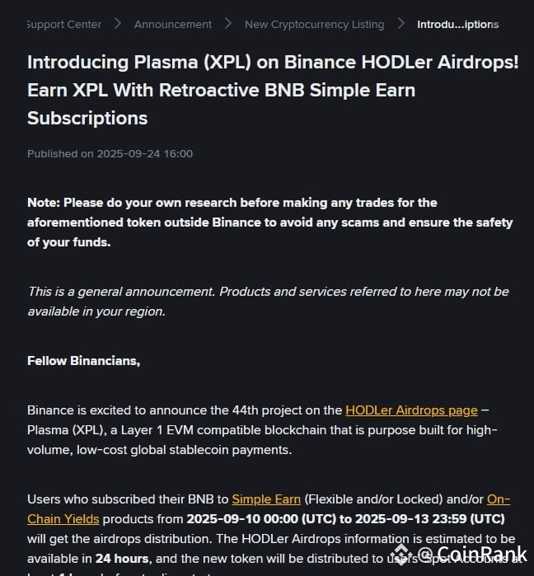Screen dimensions: 534x576
Task: Click the @CoinRank watermark text
Action: 472,554
